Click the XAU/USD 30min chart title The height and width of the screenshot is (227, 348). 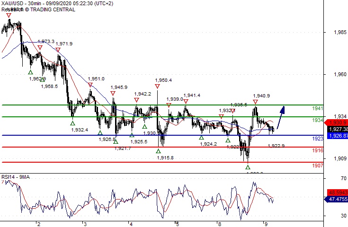pos(57,4)
